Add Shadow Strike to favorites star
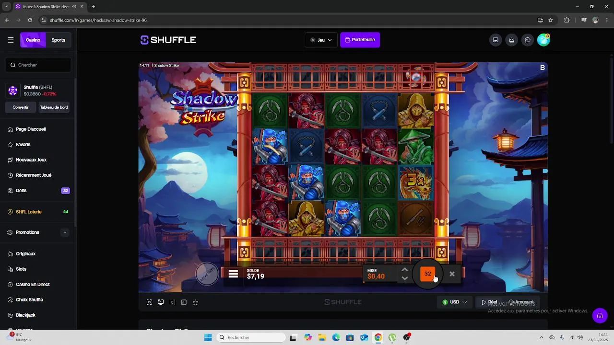The height and width of the screenshot is (345, 614). click(x=195, y=302)
